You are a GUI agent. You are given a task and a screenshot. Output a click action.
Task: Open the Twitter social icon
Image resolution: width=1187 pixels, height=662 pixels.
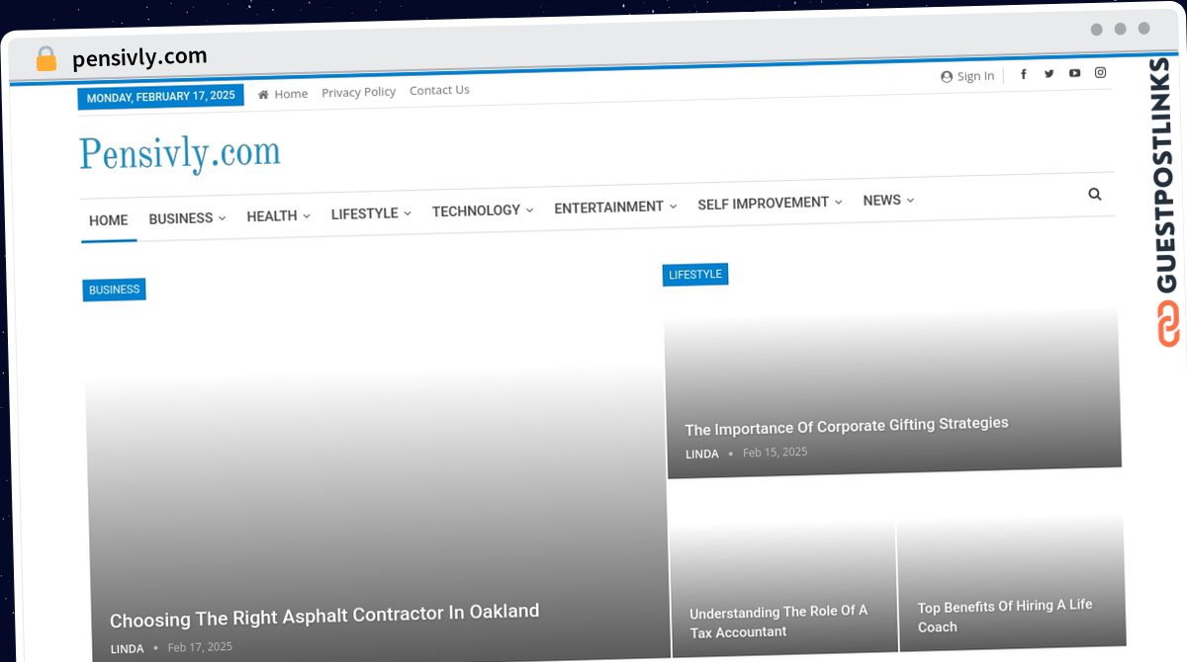[1049, 73]
